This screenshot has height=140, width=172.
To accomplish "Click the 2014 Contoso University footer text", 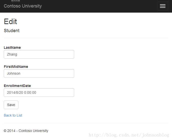I will click(26, 131).
